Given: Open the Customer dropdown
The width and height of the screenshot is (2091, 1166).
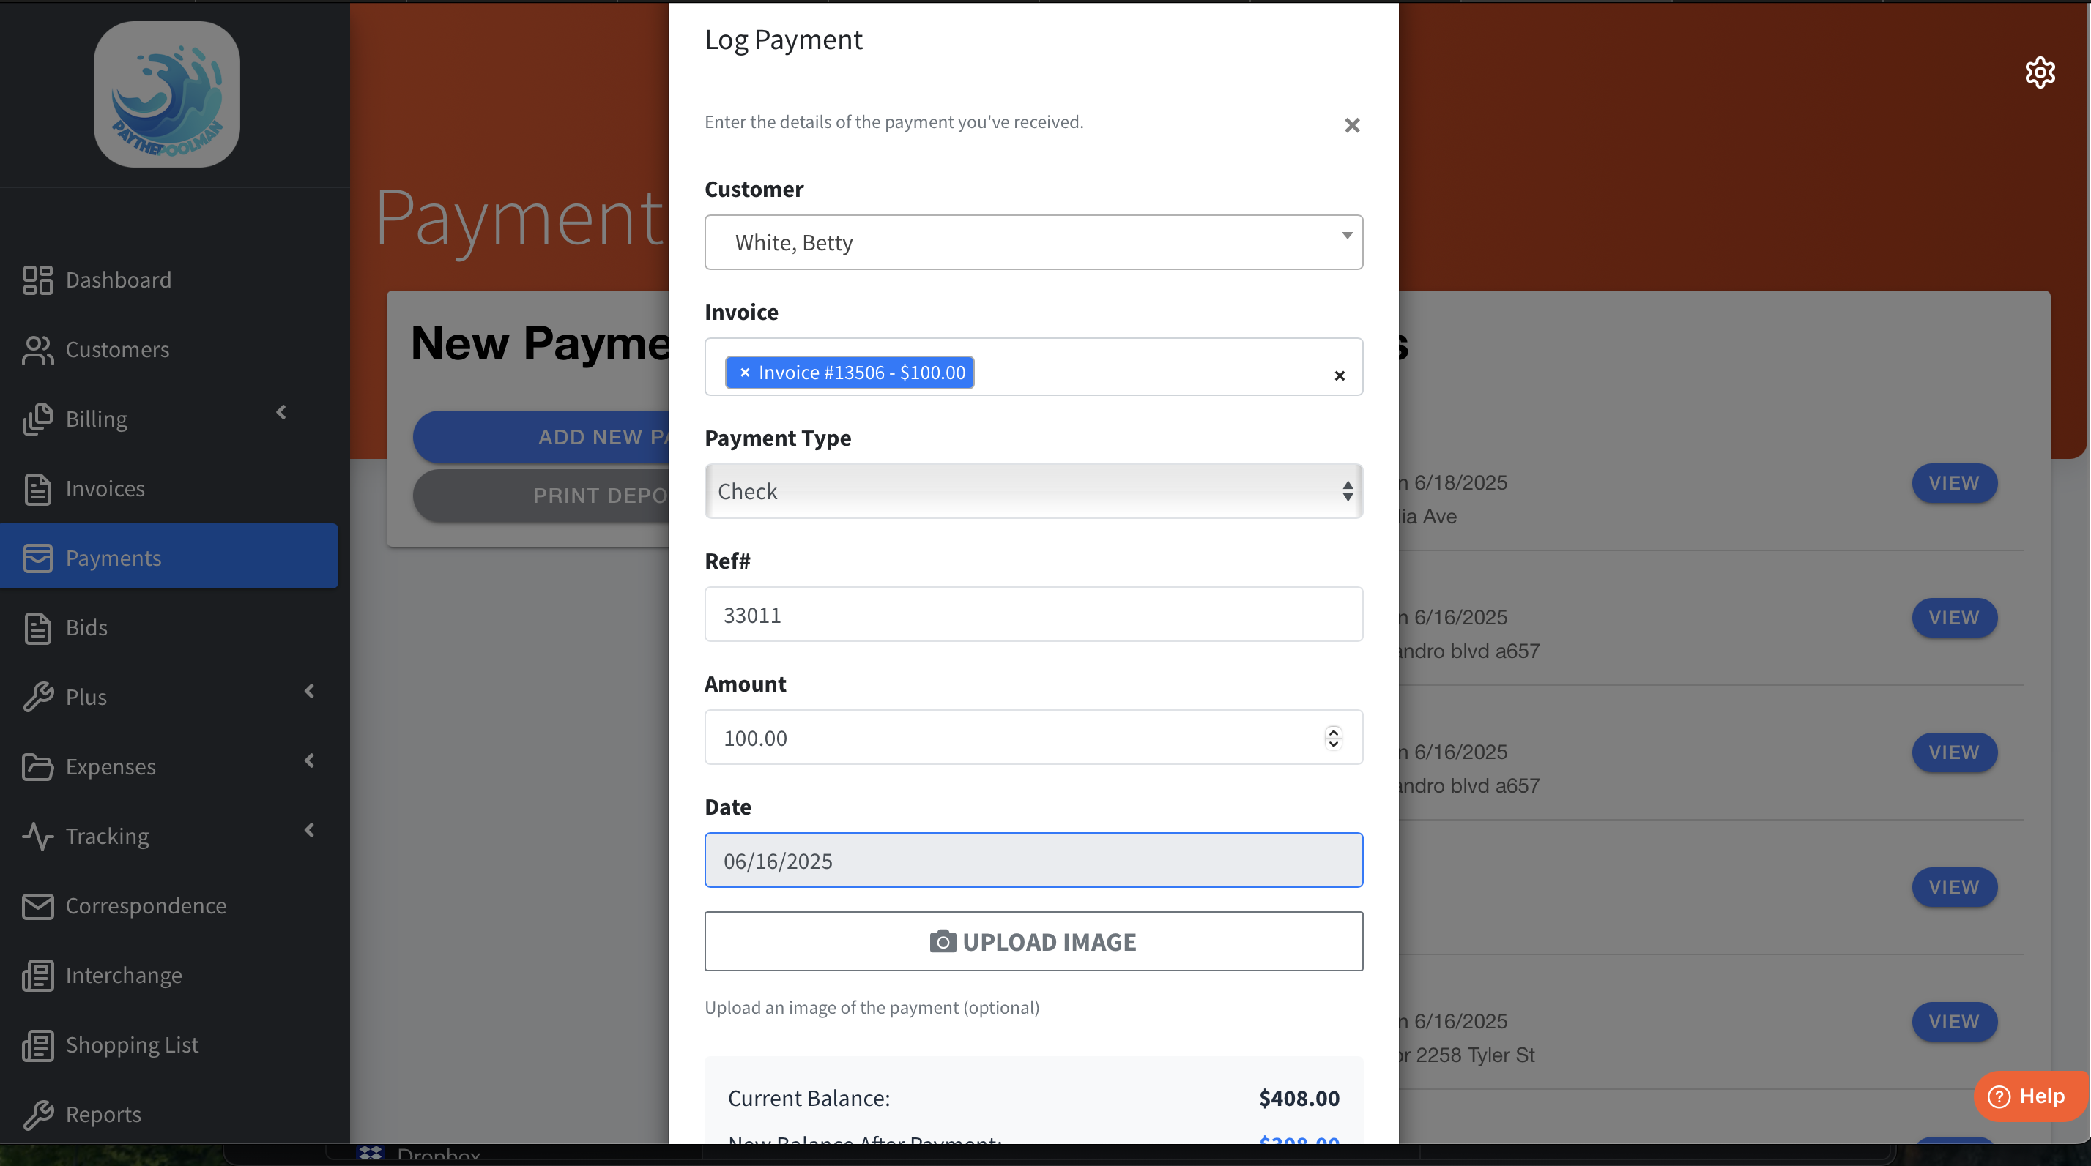Looking at the screenshot, I should pos(1033,242).
